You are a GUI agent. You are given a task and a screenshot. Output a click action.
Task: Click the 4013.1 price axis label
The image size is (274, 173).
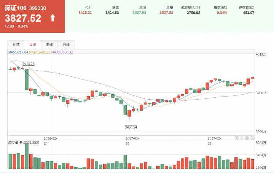pos(261,54)
